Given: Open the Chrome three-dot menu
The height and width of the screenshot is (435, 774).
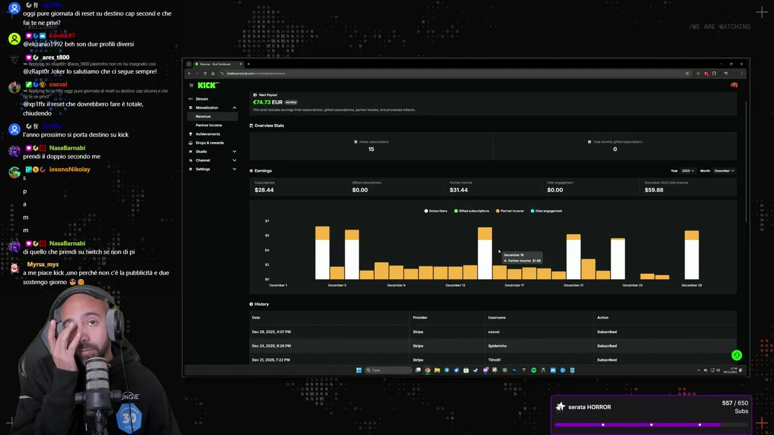Looking at the screenshot, I should point(742,73).
